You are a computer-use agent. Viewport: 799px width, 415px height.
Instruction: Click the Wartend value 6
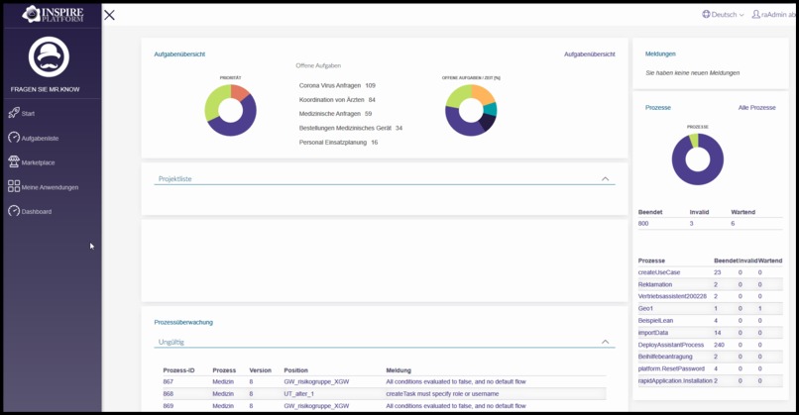click(733, 224)
